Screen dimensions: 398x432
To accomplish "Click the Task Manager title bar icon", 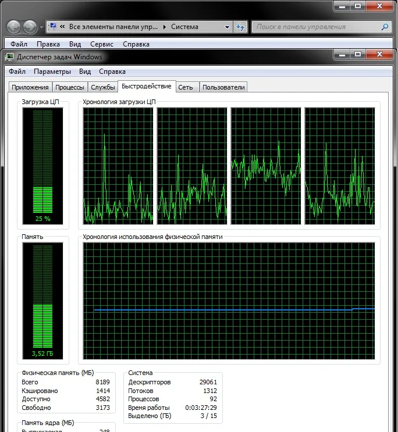I will 10,57.
